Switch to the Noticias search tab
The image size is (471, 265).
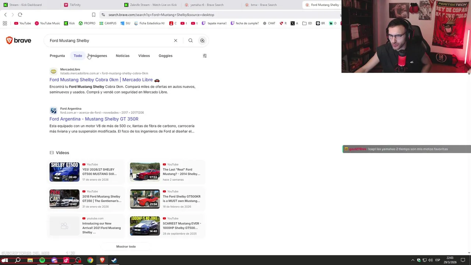pos(123,56)
